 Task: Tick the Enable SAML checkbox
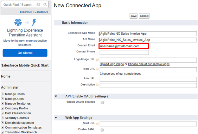pos(102,130)
